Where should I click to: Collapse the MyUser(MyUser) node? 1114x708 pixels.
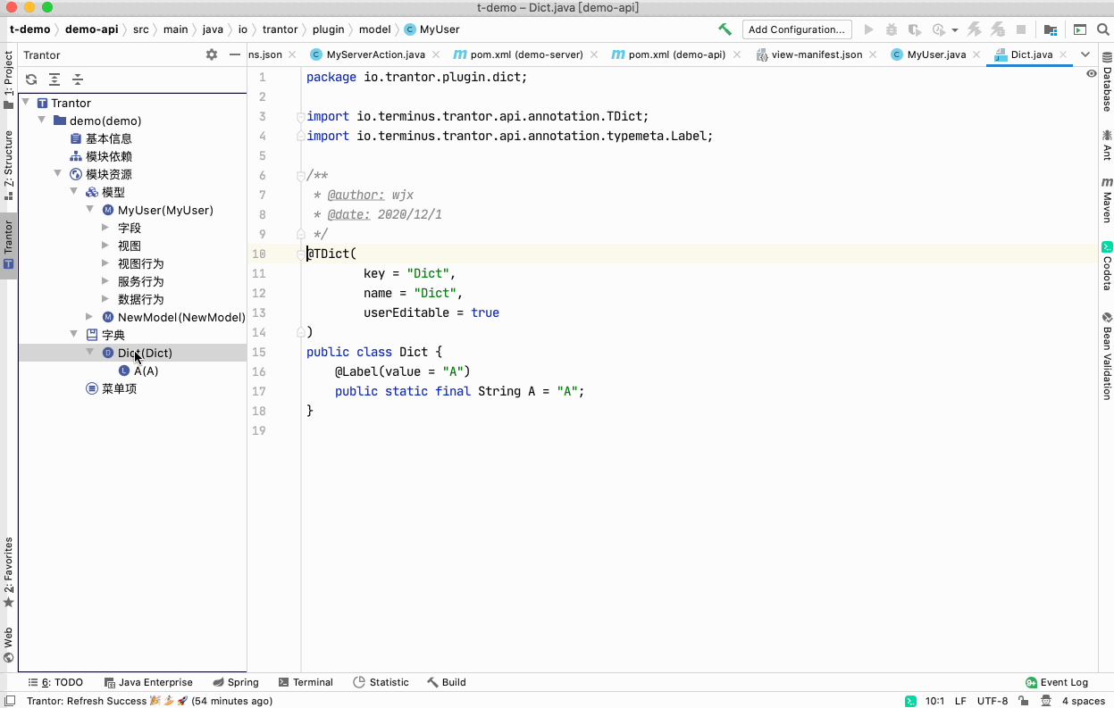(89, 210)
